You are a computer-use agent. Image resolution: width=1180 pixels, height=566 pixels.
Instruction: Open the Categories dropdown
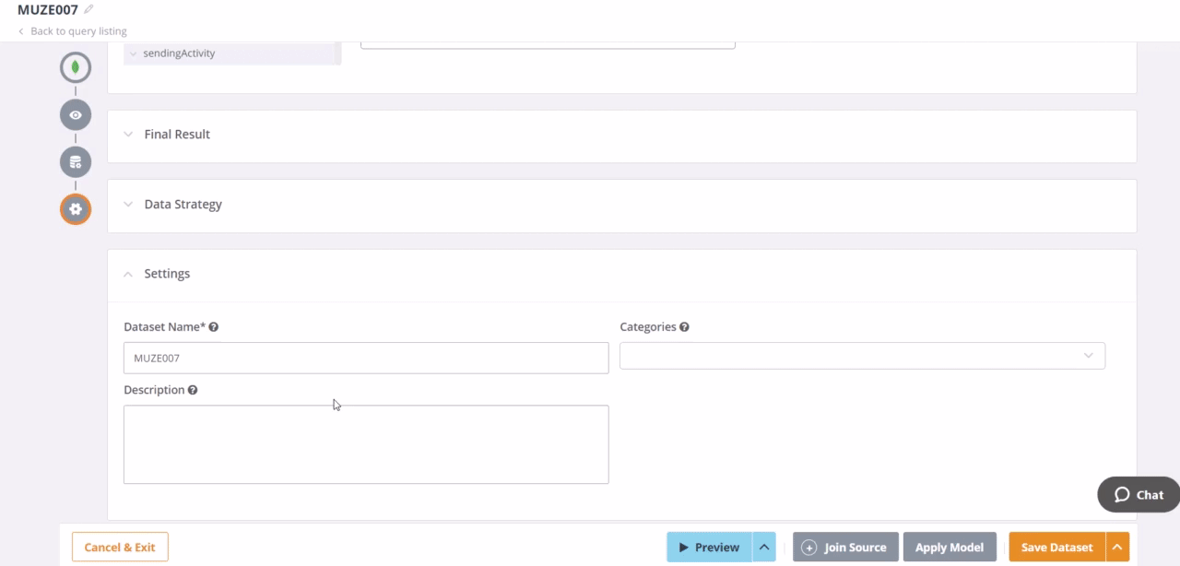tap(1088, 356)
